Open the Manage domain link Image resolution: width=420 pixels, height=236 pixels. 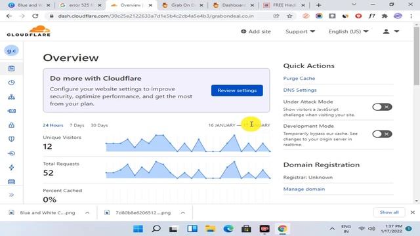click(x=304, y=189)
